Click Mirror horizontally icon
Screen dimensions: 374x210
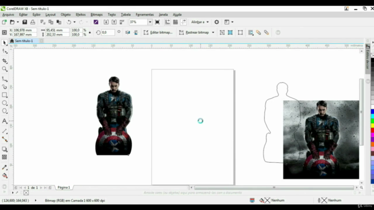(x=128, y=33)
